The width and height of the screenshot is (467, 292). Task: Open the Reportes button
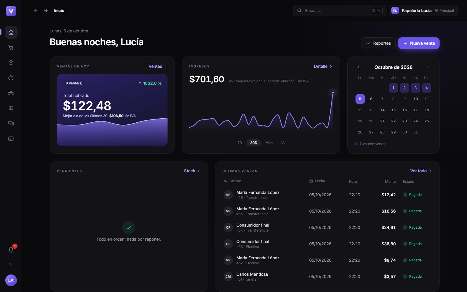point(378,43)
